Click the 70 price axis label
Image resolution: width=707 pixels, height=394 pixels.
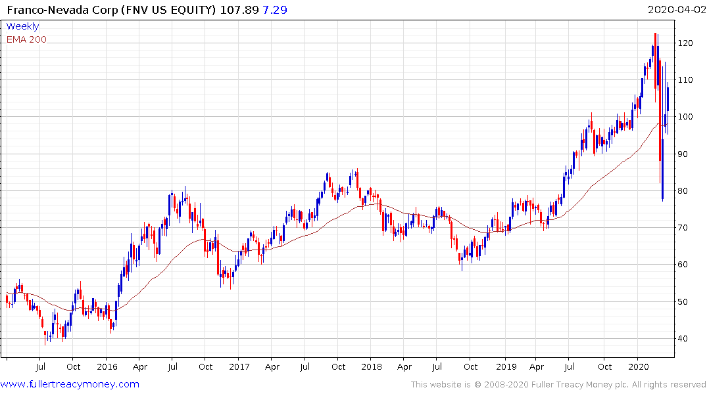pyautogui.click(x=683, y=228)
